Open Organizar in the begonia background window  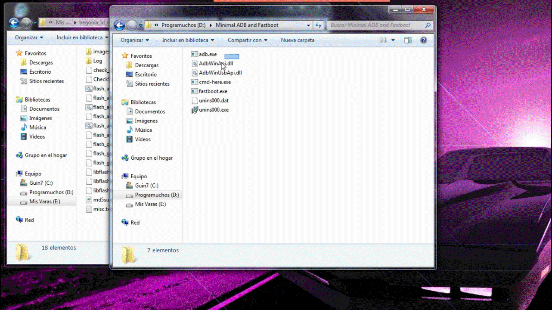[29, 37]
